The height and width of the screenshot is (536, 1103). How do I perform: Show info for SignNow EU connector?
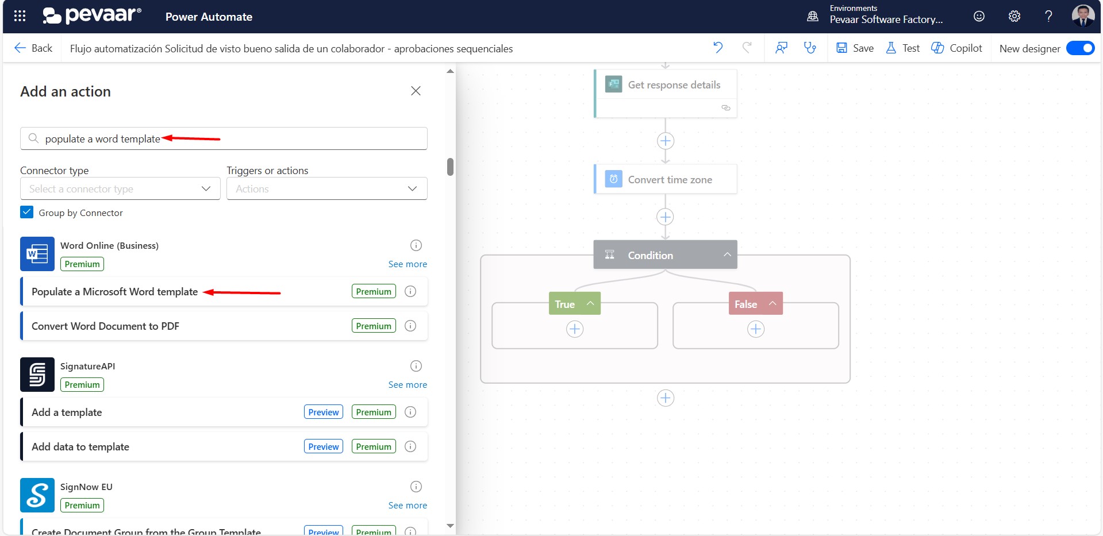tap(416, 487)
